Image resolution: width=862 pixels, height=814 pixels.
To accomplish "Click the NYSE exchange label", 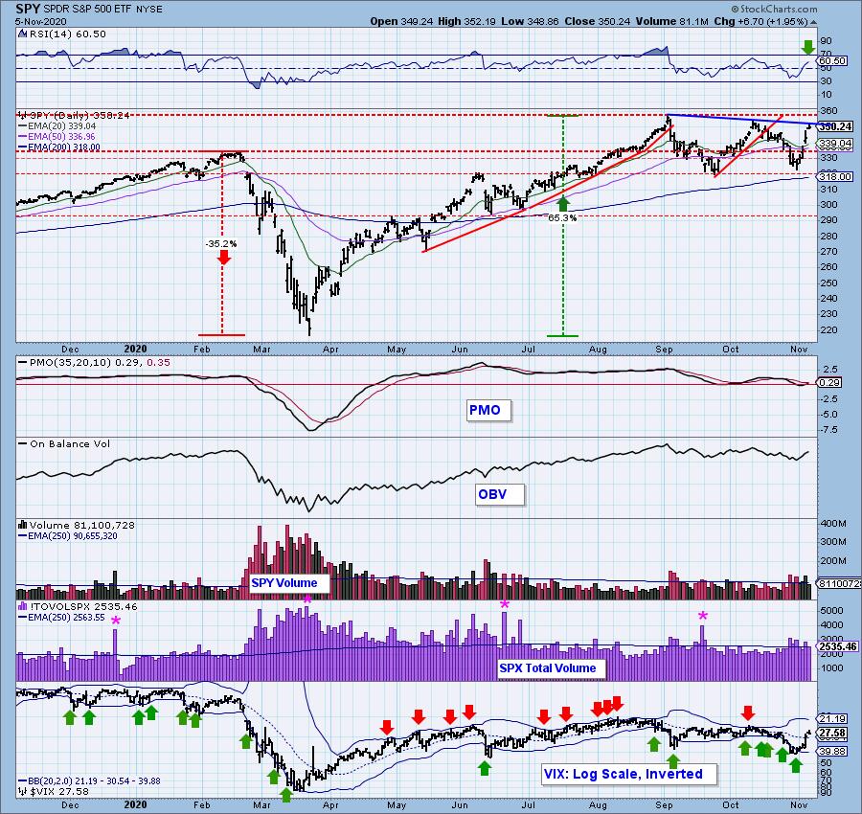I will tap(147, 10).
